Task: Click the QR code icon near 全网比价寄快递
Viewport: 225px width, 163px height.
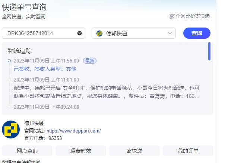Action: click(172, 16)
